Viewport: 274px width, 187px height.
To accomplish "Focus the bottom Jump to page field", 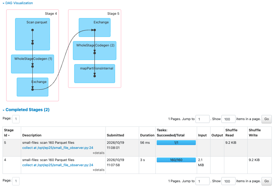I will 202,181.
